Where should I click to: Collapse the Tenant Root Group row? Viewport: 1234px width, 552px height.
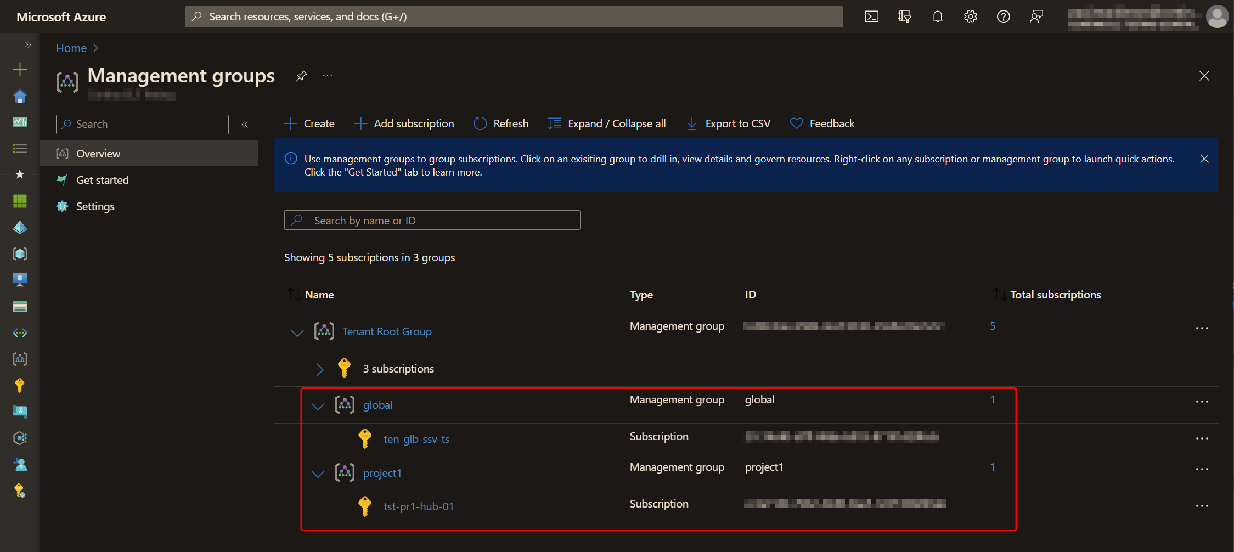tap(297, 333)
